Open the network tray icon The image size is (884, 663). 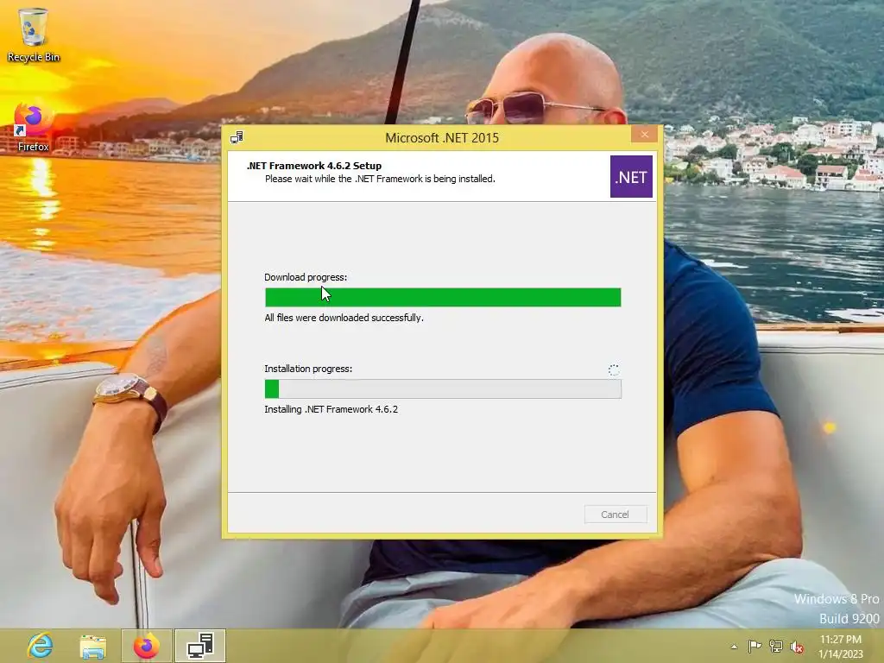[776, 647]
